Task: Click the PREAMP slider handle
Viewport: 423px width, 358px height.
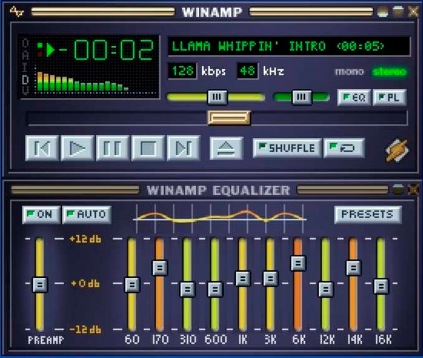Action: pyautogui.click(x=40, y=285)
